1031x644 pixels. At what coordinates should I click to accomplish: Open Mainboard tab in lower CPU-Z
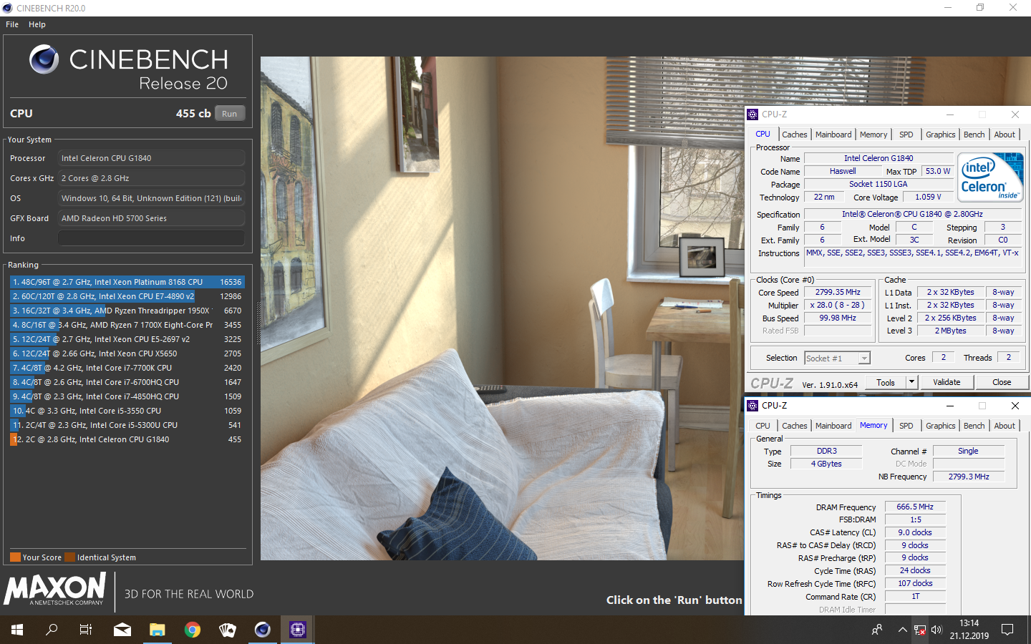point(833,426)
